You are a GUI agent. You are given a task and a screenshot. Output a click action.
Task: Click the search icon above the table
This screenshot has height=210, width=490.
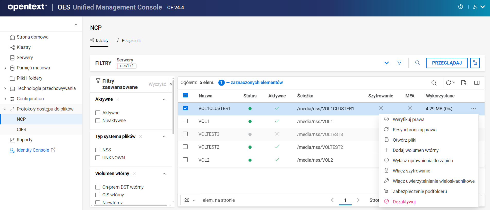tap(434, 83)
